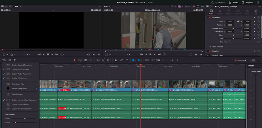Toggle the Linked Selection chain icon
The image size is (262, 128).
122,60
